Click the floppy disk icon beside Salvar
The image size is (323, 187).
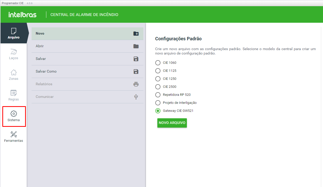[x=136, y=59]
